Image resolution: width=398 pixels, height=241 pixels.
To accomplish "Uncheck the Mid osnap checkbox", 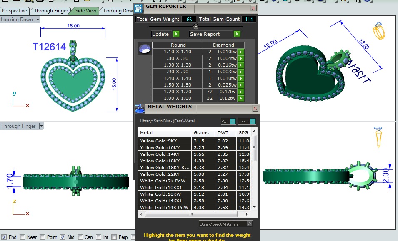I will [63, 237].
